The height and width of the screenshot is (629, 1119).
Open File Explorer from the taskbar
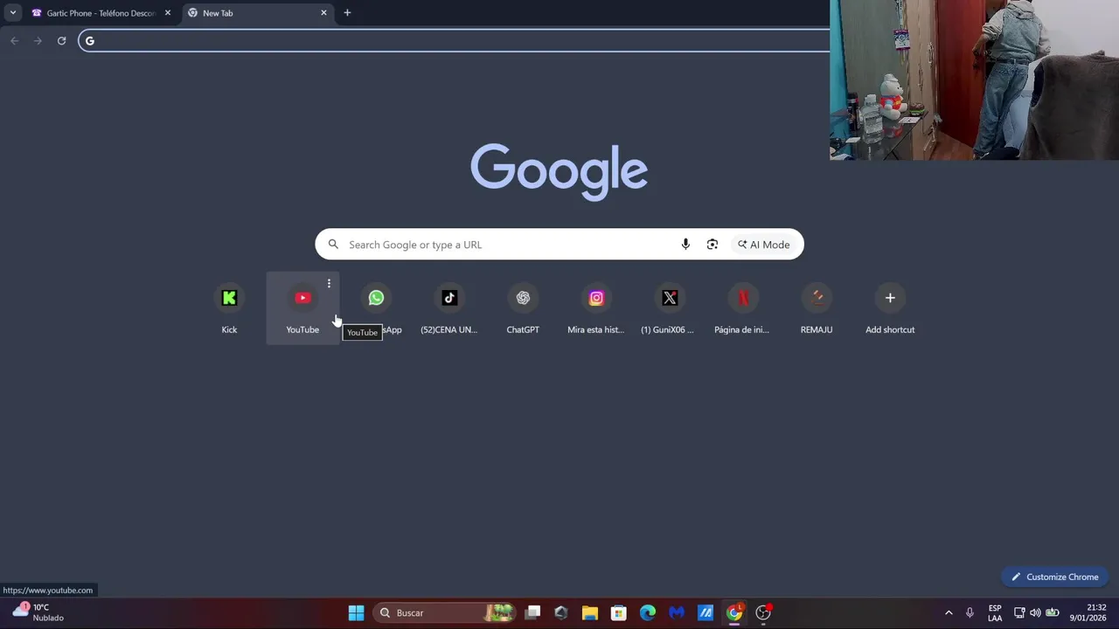pos(590,612)
